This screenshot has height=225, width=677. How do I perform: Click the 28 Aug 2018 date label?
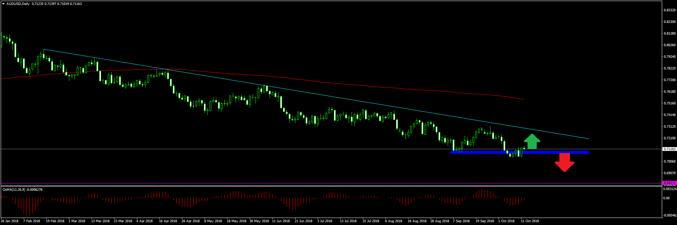click(440, 221)
